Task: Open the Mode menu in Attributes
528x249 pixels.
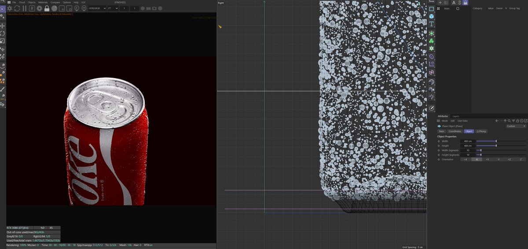Action: pyautogui.click(x=445, y=121)
